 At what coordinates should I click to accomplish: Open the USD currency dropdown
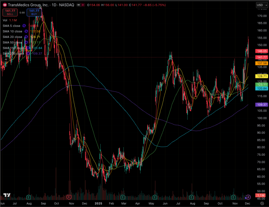262,5
